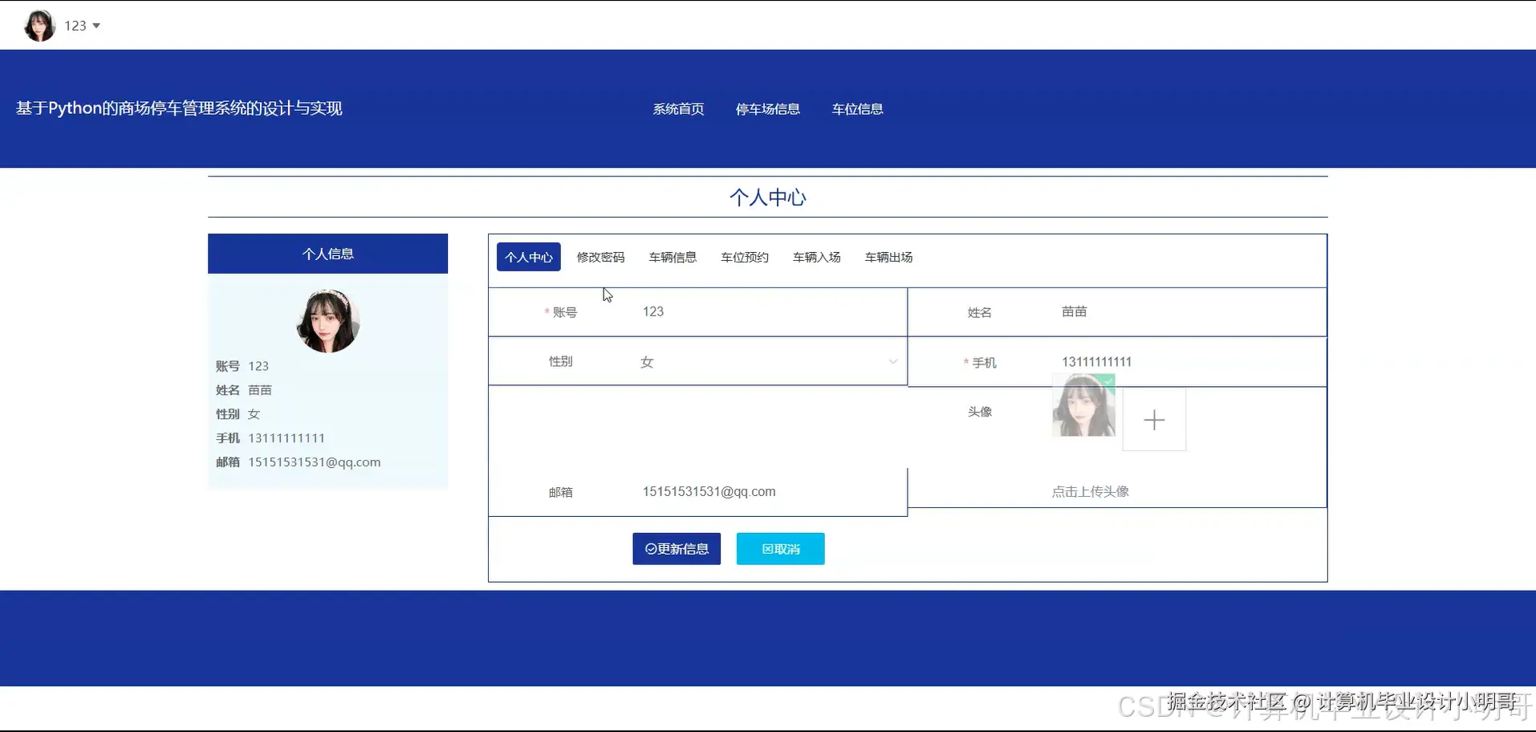Viewport: 1536px width, 732px height.
Task: Click the green check badge on avatar thumbnail
Action: click(1108, 385)
